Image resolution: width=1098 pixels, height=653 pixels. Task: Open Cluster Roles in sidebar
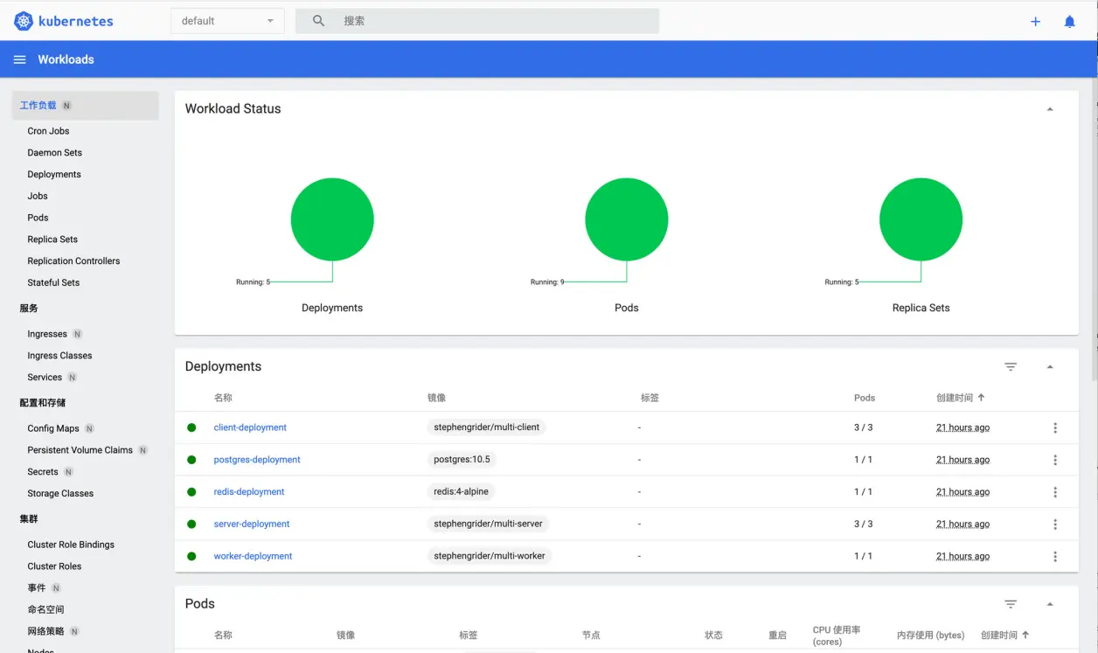pyautogui.click(x=54, y=566)
